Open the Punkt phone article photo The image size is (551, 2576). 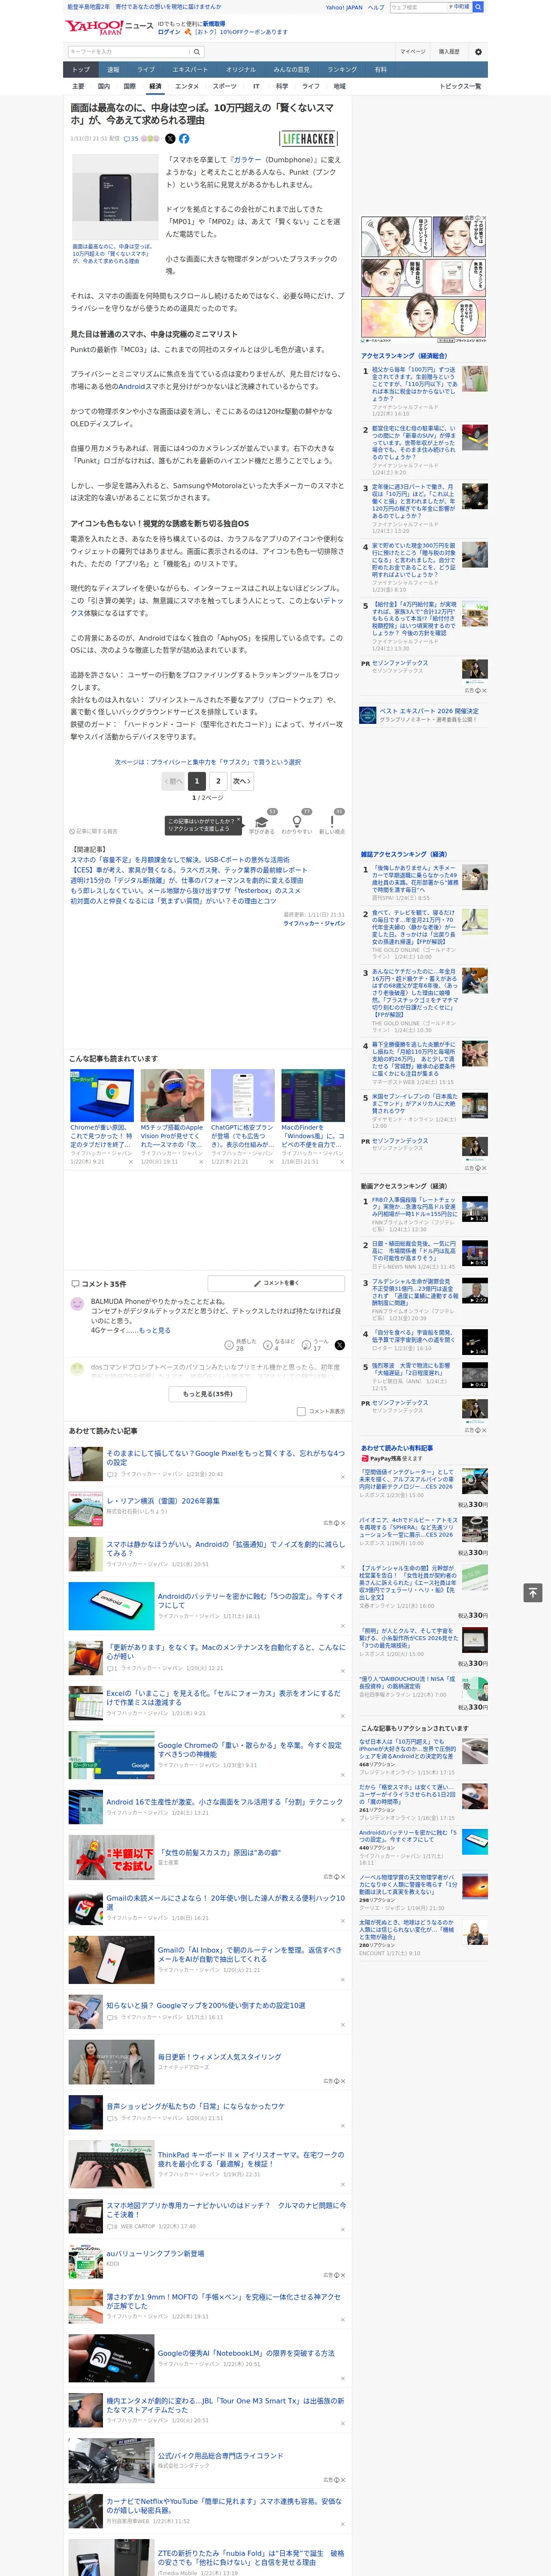pos(115,197)
